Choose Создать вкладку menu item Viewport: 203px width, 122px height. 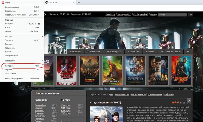(22, 7)
